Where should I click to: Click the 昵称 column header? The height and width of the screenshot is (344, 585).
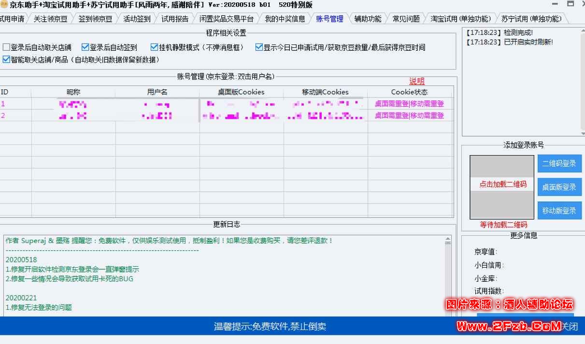tap(73, 92)
